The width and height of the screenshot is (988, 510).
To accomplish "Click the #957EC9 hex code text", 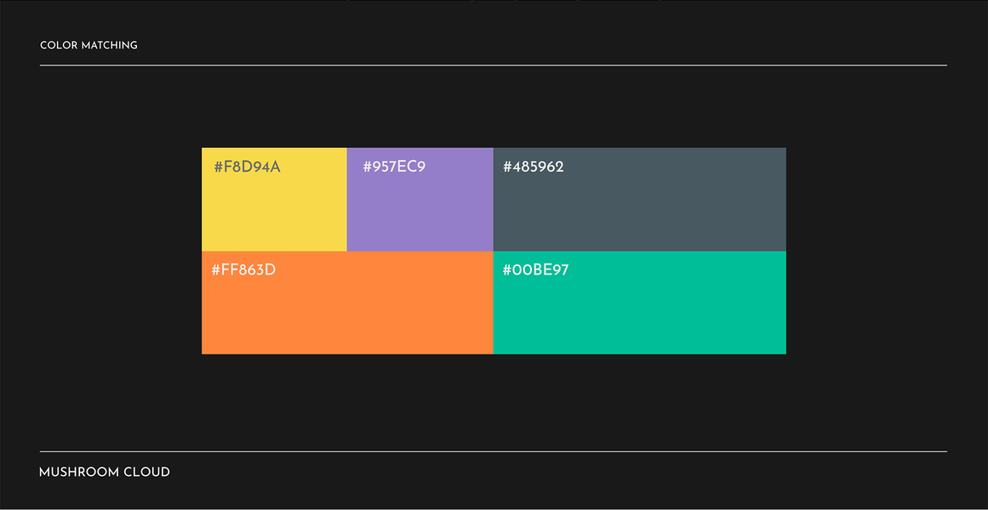I will click(x=394, y=167).
